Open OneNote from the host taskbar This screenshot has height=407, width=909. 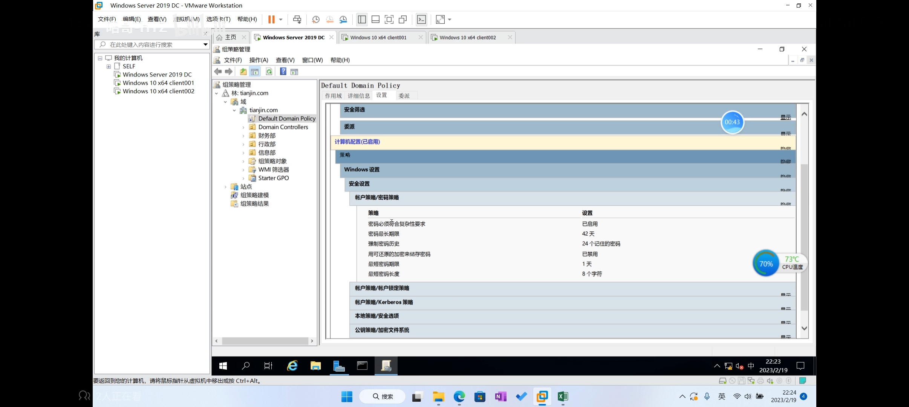tap(500, 396)
